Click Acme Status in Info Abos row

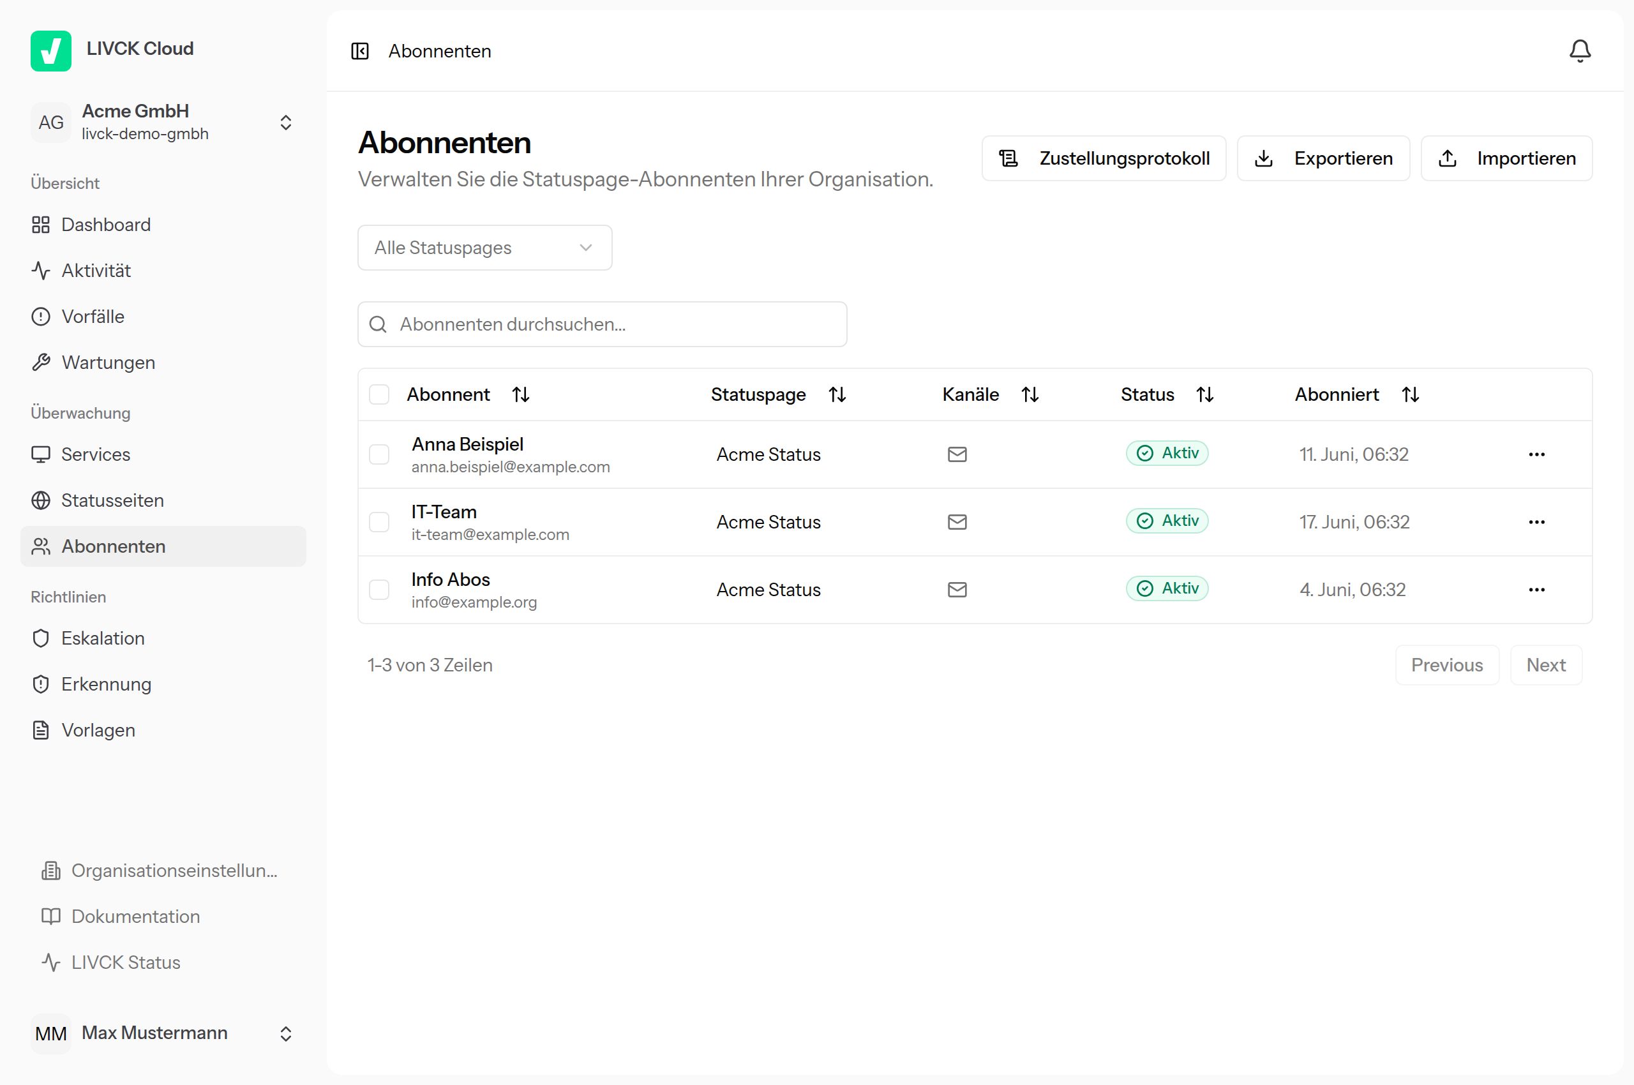point(768,590)
